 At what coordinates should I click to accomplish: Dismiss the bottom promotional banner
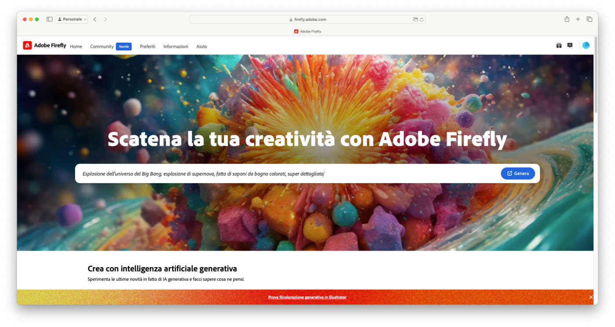pyautogui.click(x=591, y=297)
